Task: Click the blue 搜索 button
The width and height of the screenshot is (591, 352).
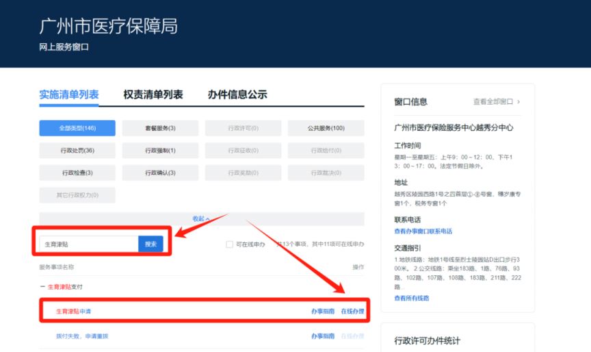Action: pyautogui.click(x=150, y=244)
